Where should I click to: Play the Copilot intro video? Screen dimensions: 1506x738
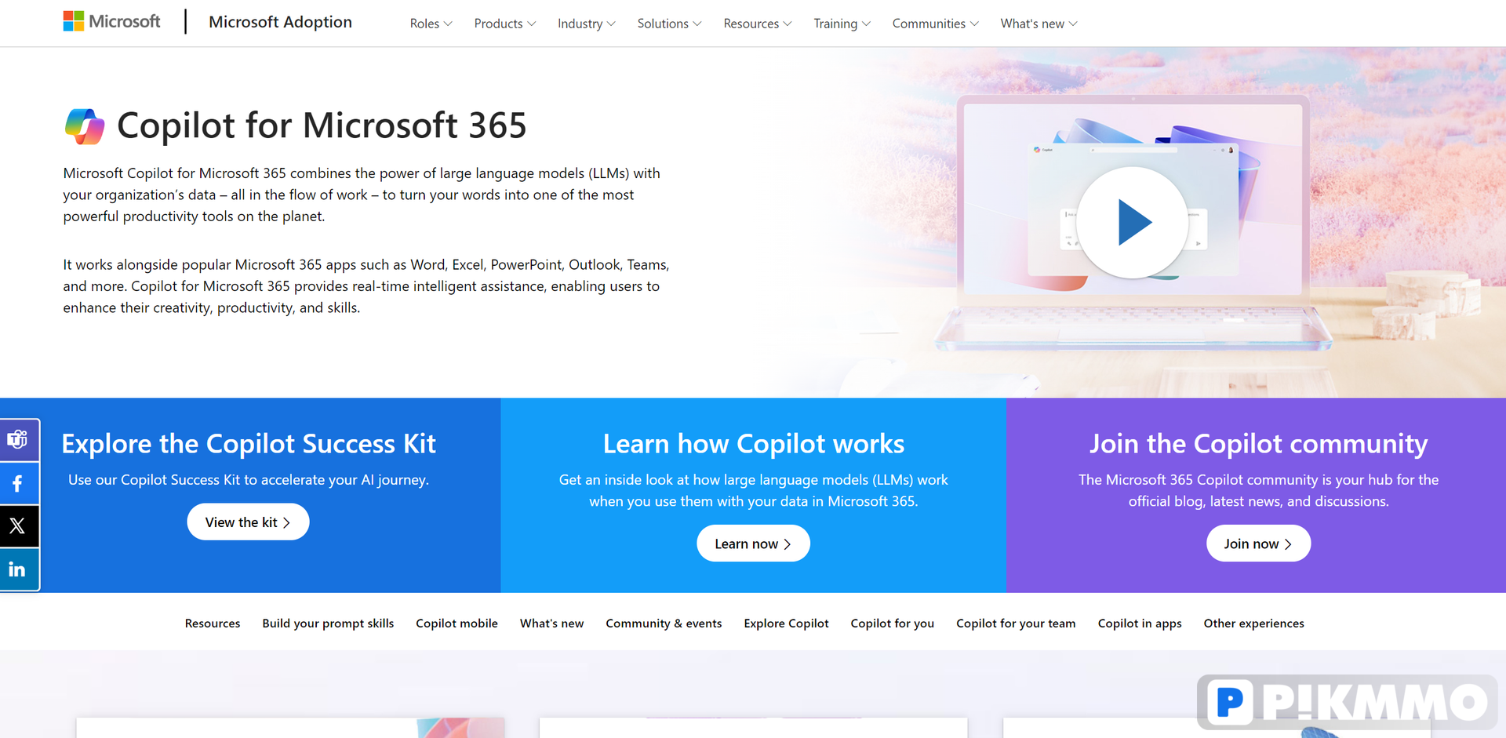coord(1132,223)
